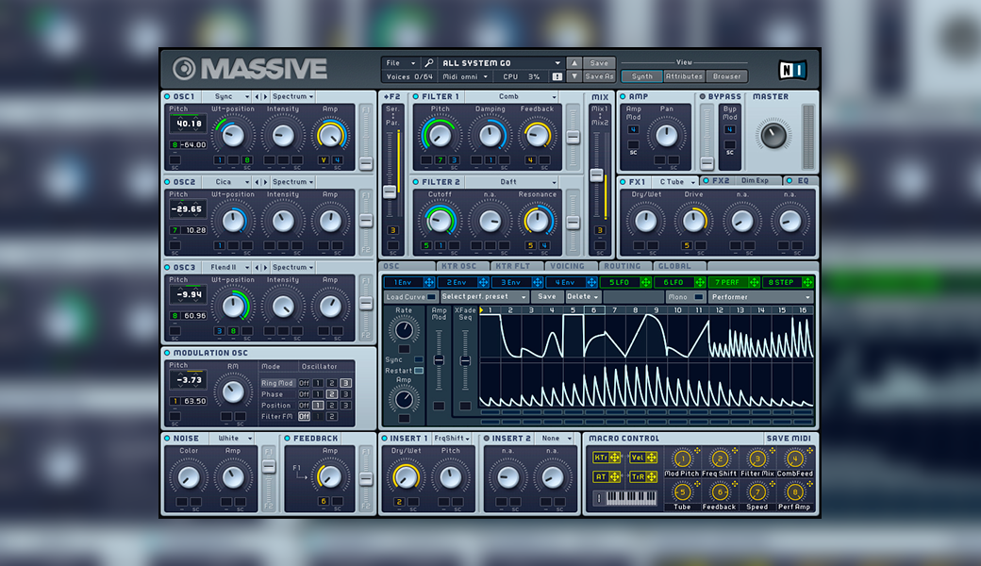Adjust the XFade Seq slider in performer
This screenshot has width=981, height=566.
[x=465, y=361]
